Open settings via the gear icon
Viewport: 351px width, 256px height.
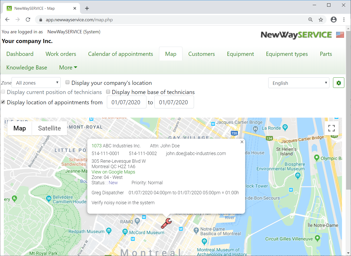point(338,83)
